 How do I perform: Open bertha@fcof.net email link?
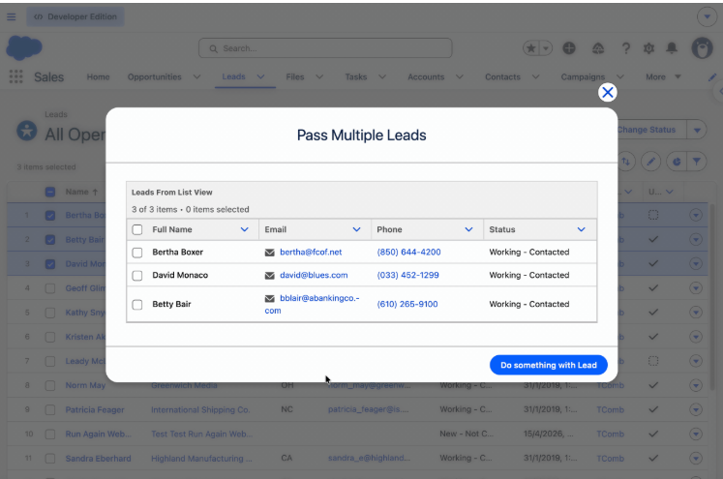click(311, 253)
